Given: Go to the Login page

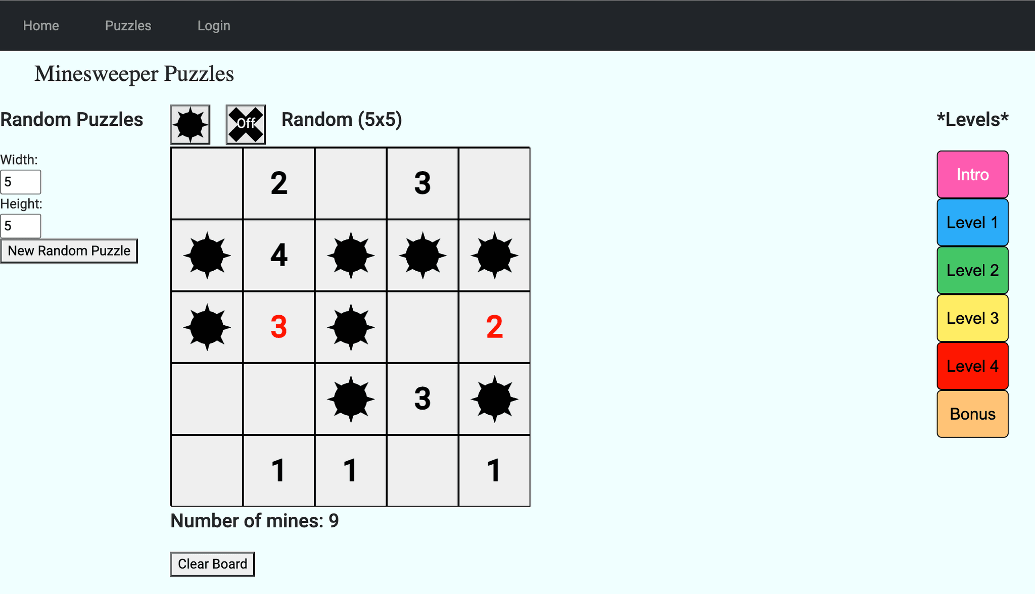Looking at the screenshot, I should [x=214, y=26].
